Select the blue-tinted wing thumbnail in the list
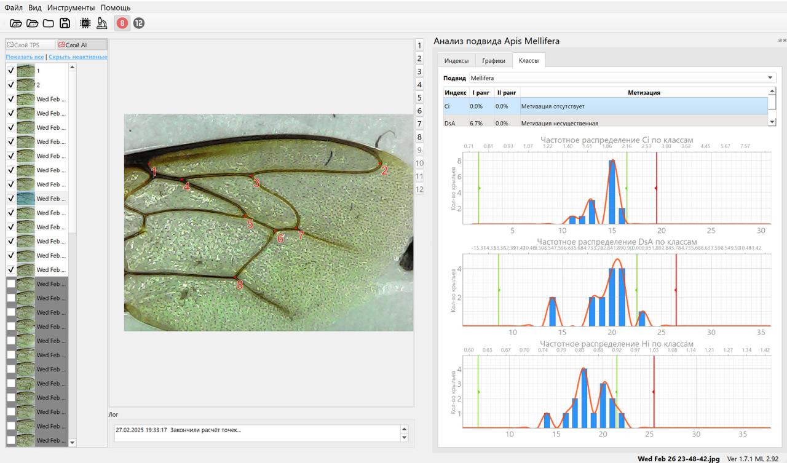The image size is (787, 463). 26,199
